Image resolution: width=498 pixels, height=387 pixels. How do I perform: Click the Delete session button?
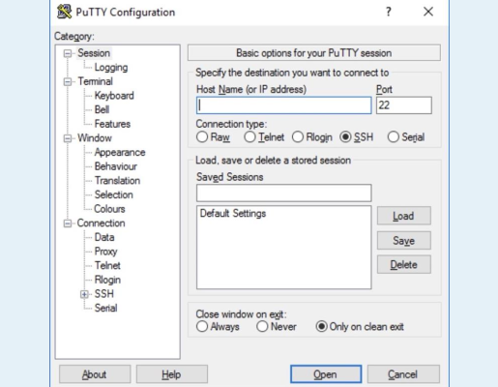pyautogui.click(x=404, y=265)
